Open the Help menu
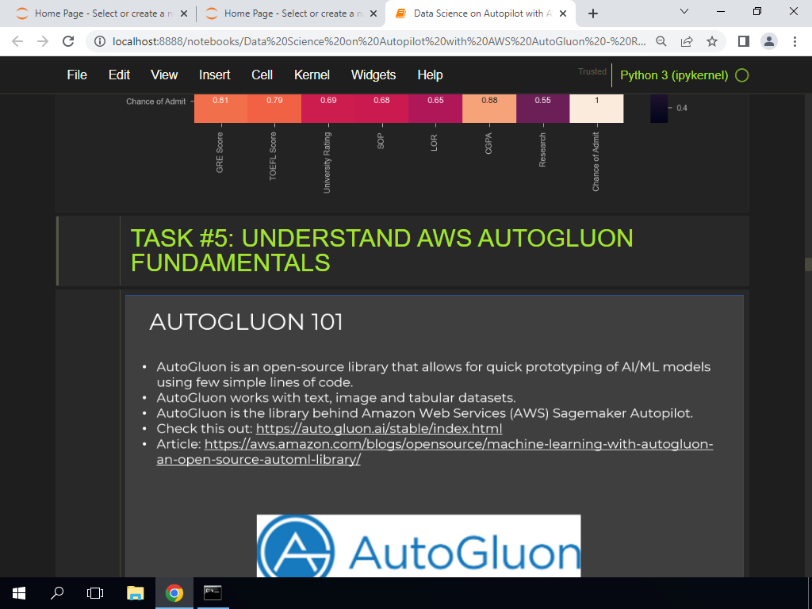The width and height of the screenshot is (812, 609). (430, 75)
